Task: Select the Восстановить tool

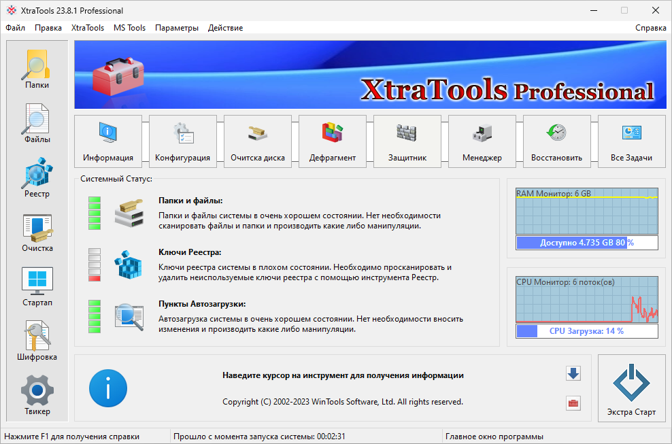Action: coord(556,141)
